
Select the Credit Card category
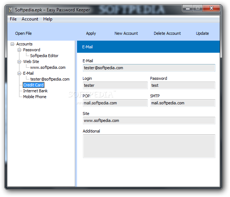pyautogui.click(x=33, y=85)
